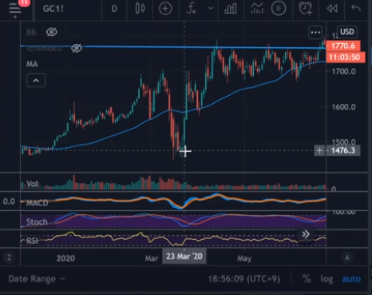Change the USD currency selector
The image size is (372, 295).
pos(347,32)
